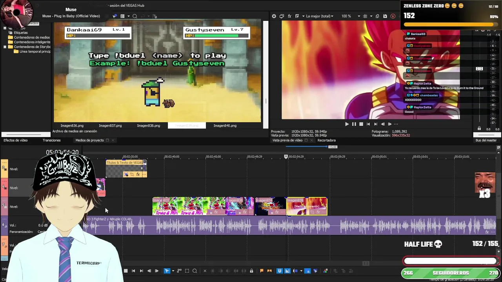The image size is (502, 282).
Task: Select the selection edit tool
Action: click(187, 271)
